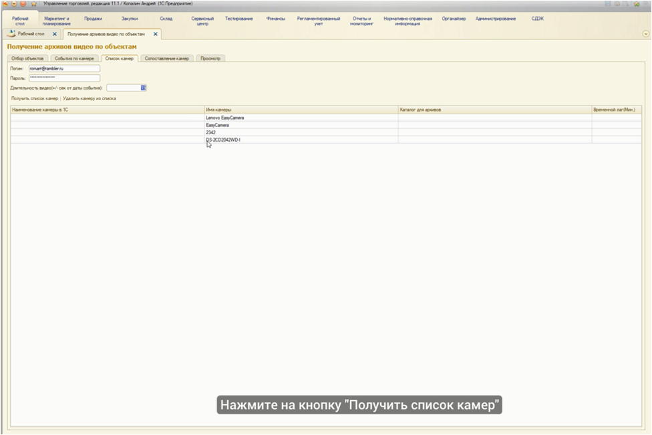The image size is (652, 435).
Task: Click the print icon in title bar
Action: [617, 4]
